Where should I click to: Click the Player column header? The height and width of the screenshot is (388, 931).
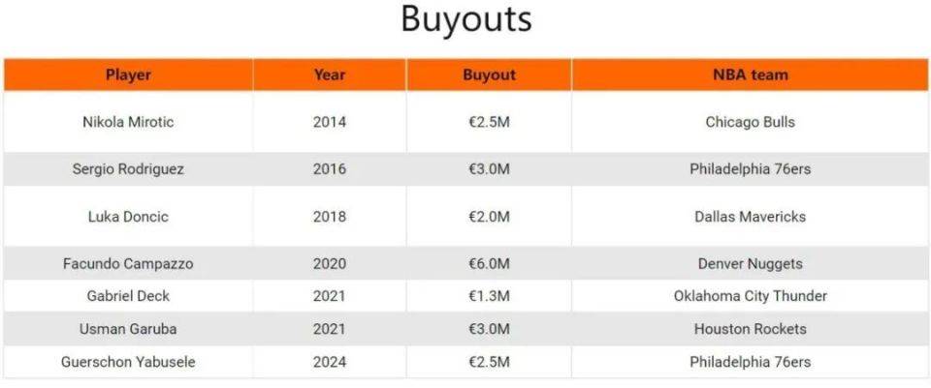[128, 75]
